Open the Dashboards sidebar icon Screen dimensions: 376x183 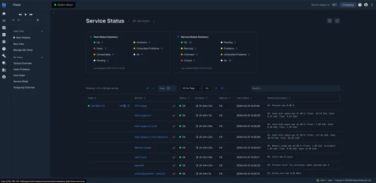[4, 28]
